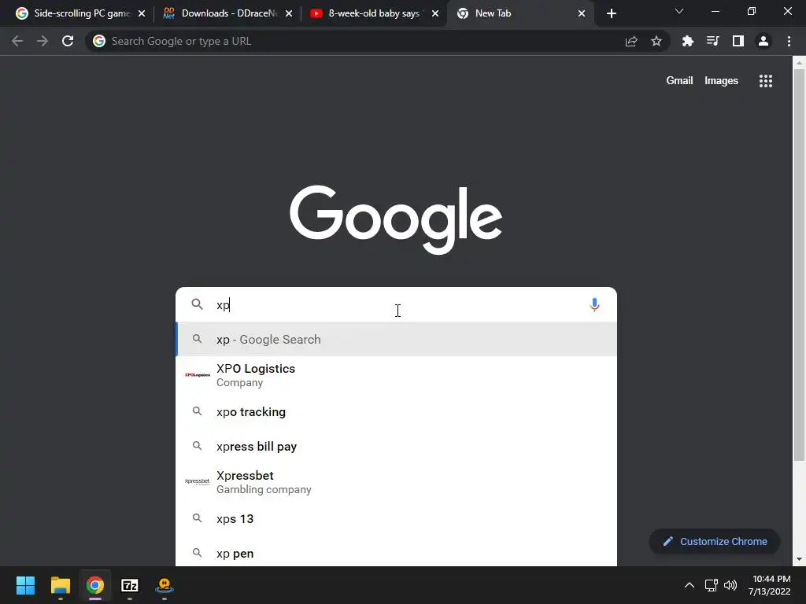Image resolution: width=806 pixels, height=604 pixels.
Task: Click the magnifier icon in search box
Action: pos(197,304)
